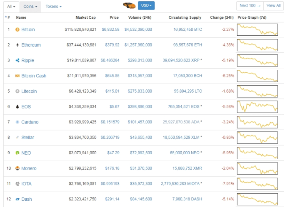The height and width of the screenshot is (207, 290).
Task: Go to Next 100 coins
Action: [250, 6]
